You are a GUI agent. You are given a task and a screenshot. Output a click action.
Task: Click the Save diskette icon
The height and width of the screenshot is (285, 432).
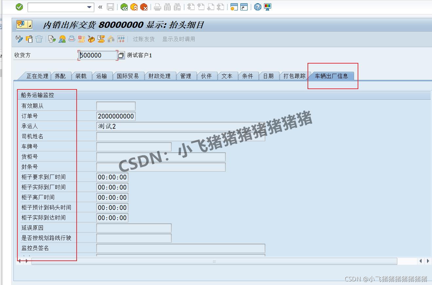click(110, 7)
